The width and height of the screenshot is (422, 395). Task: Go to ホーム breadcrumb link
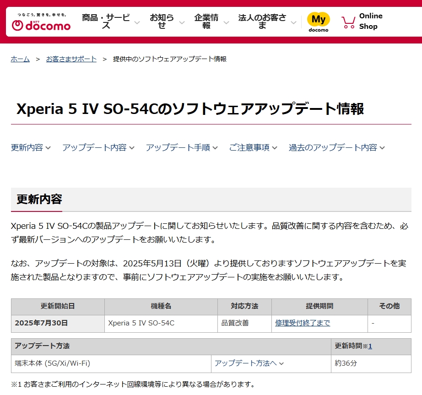click(x=20, y=59)
